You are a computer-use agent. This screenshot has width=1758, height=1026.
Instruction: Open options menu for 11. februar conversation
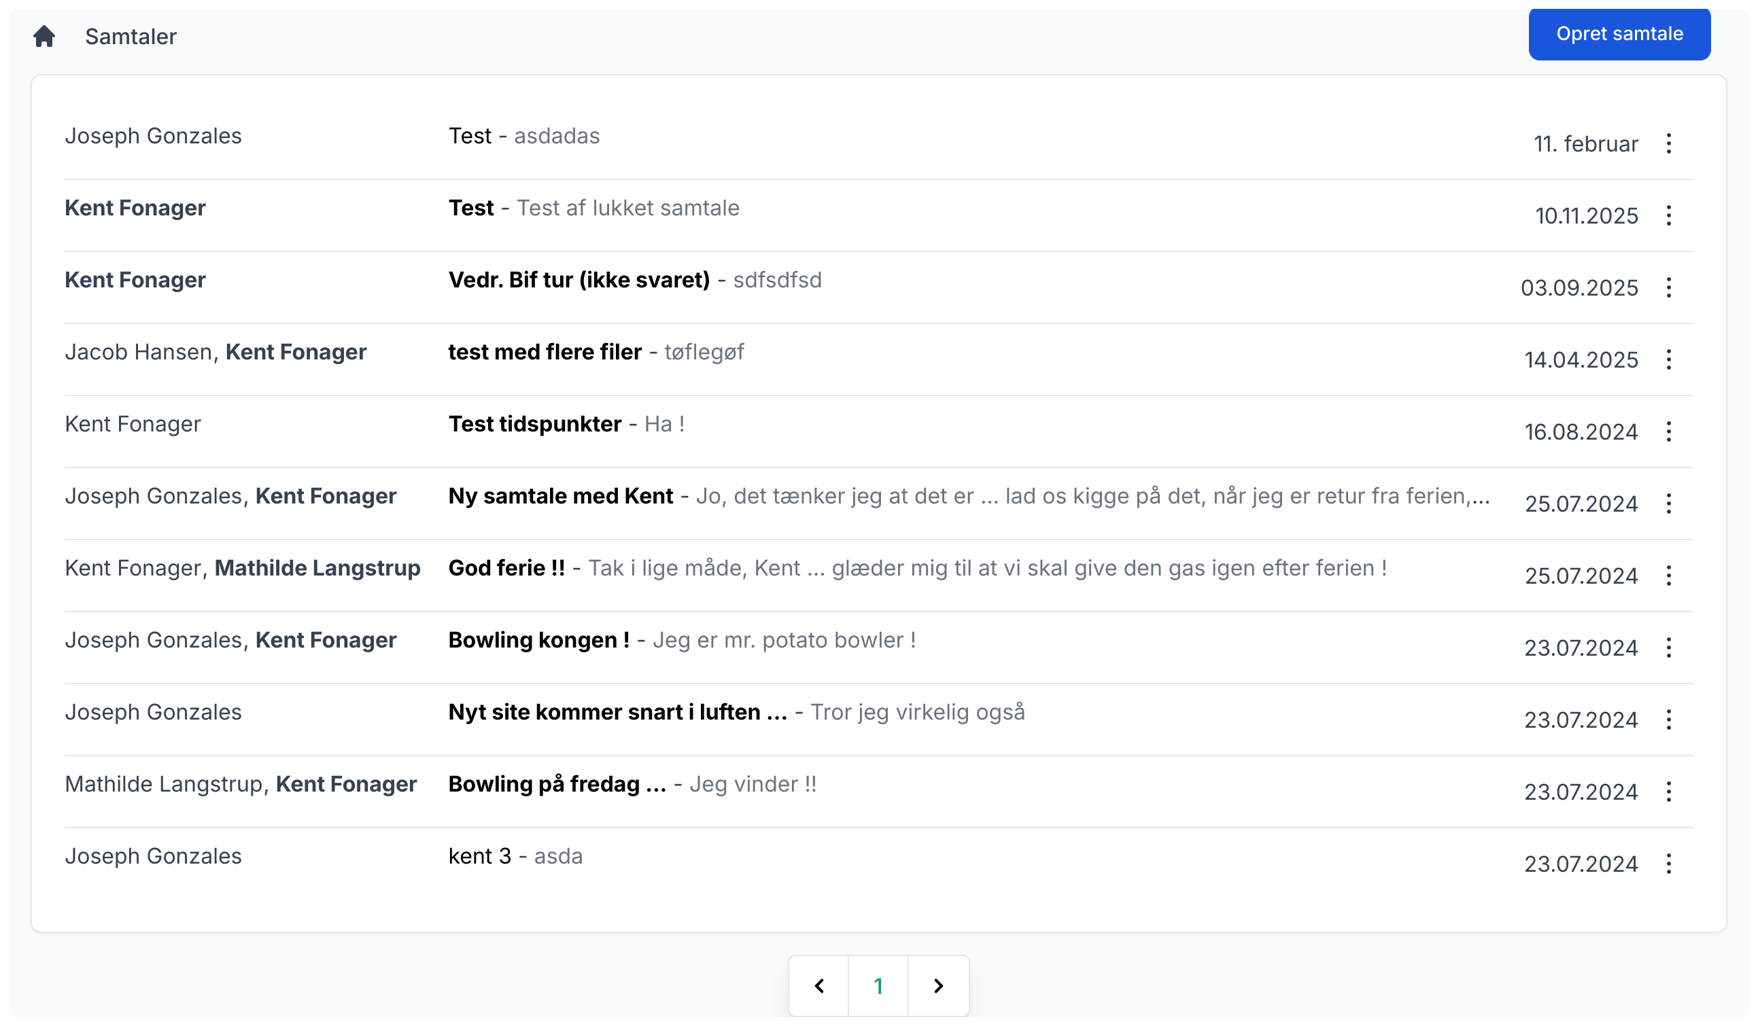[1668, 143]
